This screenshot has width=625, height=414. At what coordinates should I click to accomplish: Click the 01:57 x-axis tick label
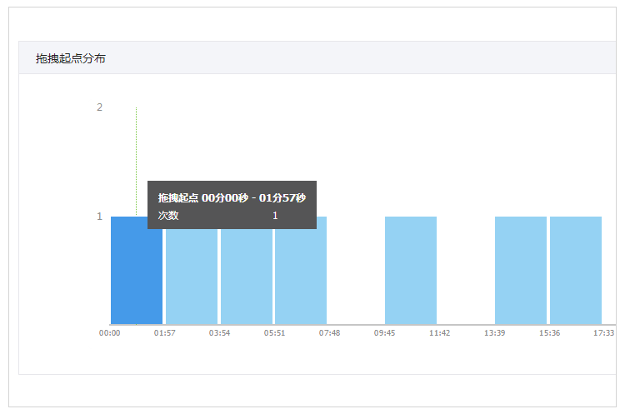(165, 333)
